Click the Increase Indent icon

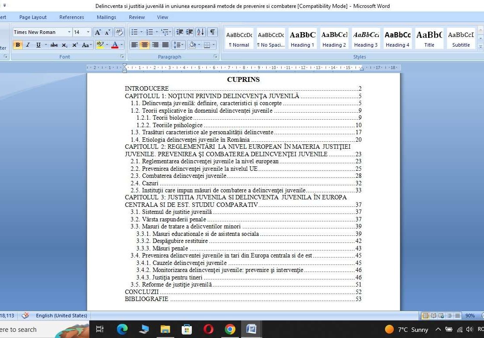(x=189, y=32)
